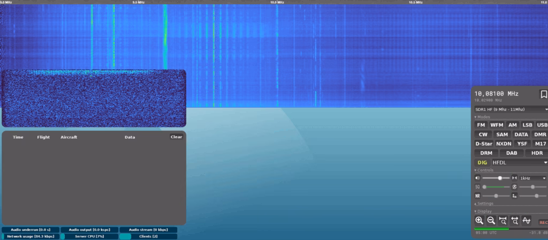Click the speaker mute icon

pyautogui.click(x=477, y=178)
